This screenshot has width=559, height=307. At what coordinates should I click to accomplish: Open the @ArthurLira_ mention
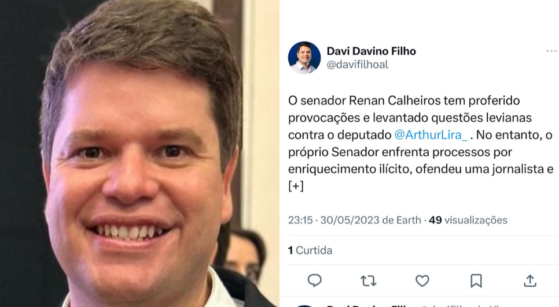[x=431, y=135]
